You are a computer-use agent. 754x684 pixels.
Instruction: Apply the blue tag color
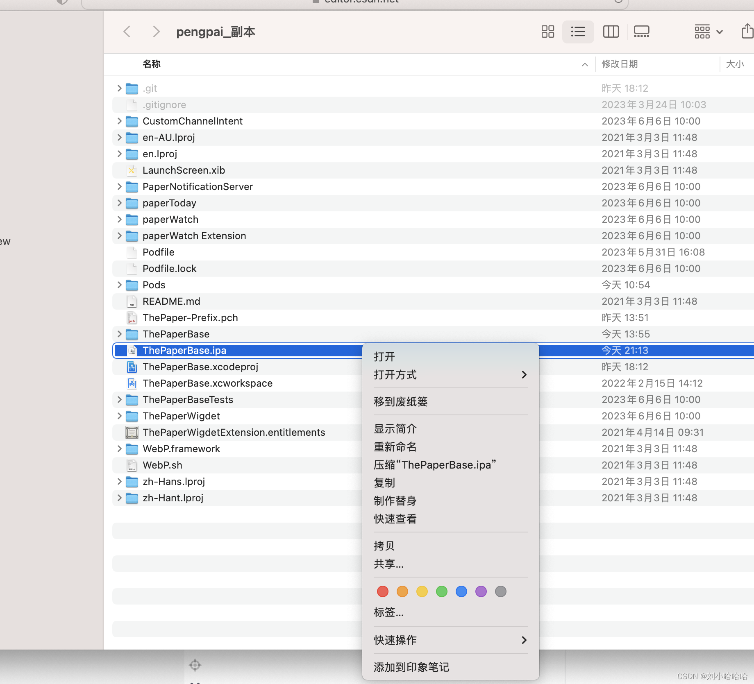(461, 591)
